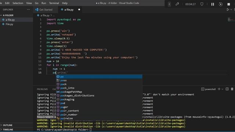
Task: Click the unsaved dot on a file.py tab
Action: (79, 10)
